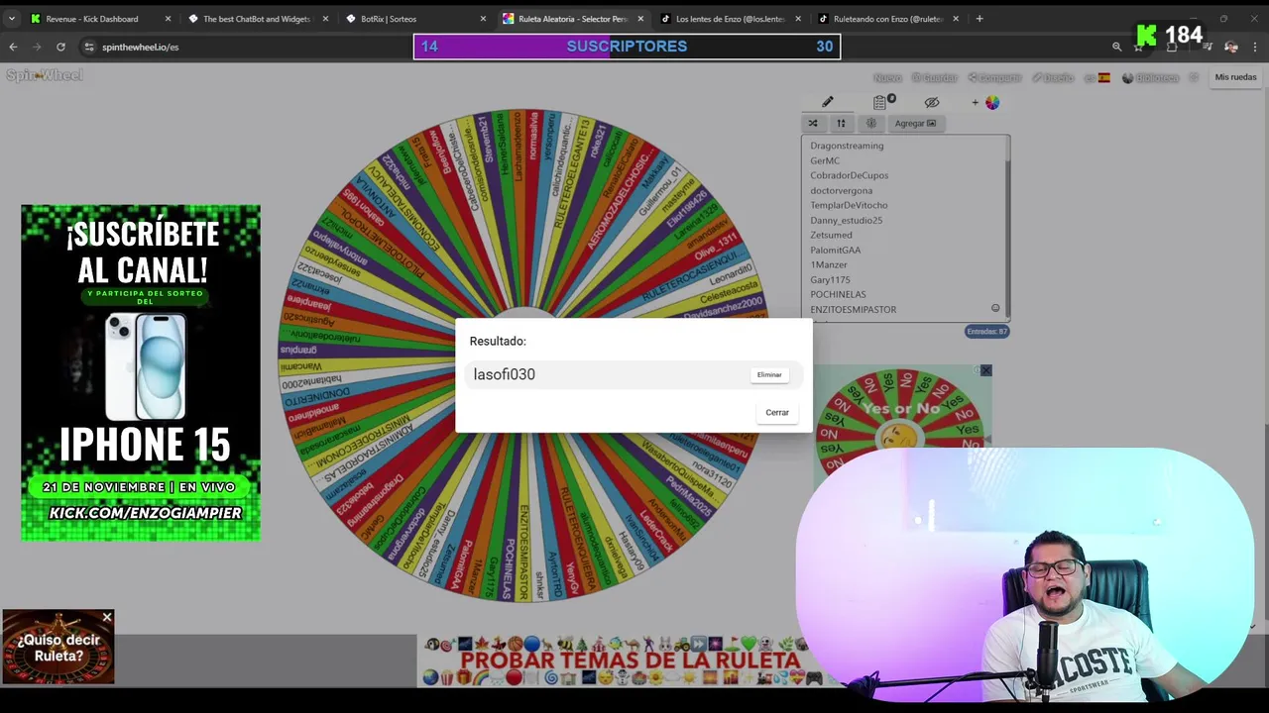Open Diseño in the top menu
The width and height of the screenshot is (1269, 713).
(1053, 77)
